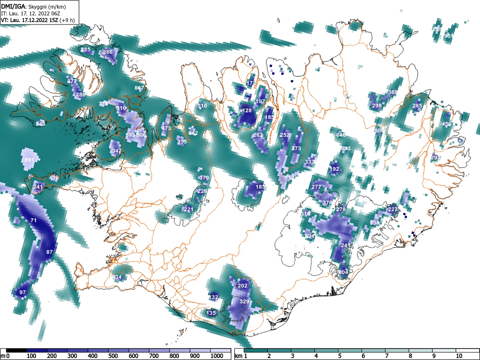Click the dark teal 1–2 km legend swatch

256,350
